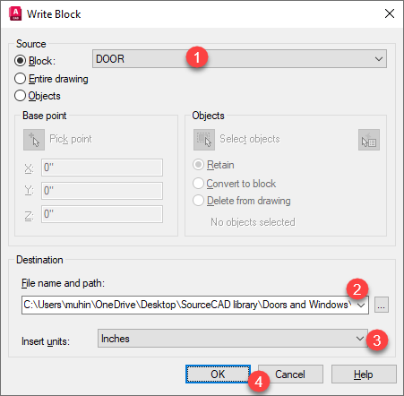Close the Write Block dialog

click(390, 13)
